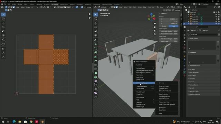Select the Knife tool in 3D viewport
The height and width of the screenshot is (124, 221).
96,69
